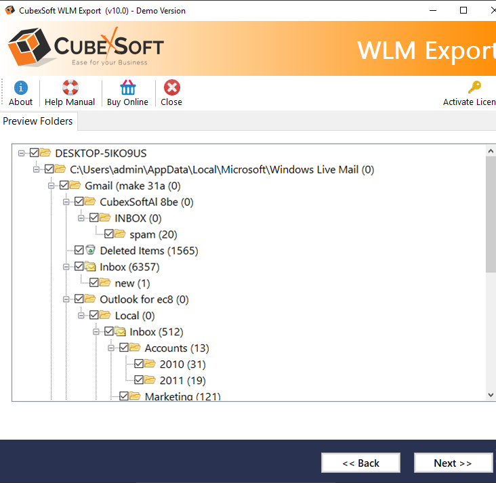Collapse the Windows Live Mail path node
496x483 pixels.
tap(36, 169)
